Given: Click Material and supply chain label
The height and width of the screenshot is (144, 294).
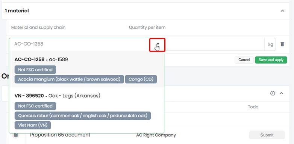Looking at the screenshot, I should tap(38, 27).
